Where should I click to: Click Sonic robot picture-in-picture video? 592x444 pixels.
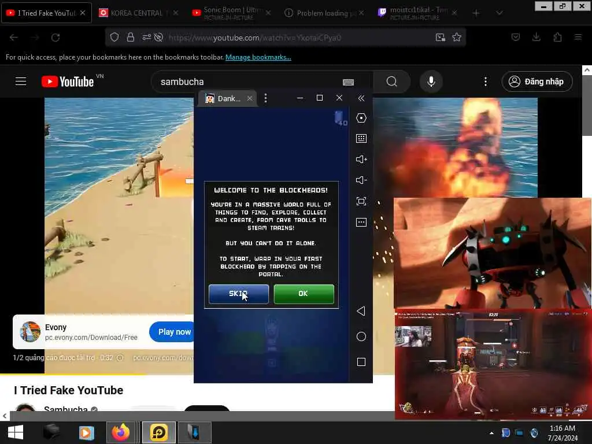pyautogui.click(x=493, y=253)
